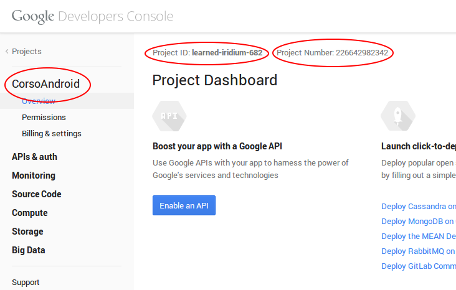Screen dimensions: 456x290
Task: Click the hexagonal API icon
Action: pos(169,116)
